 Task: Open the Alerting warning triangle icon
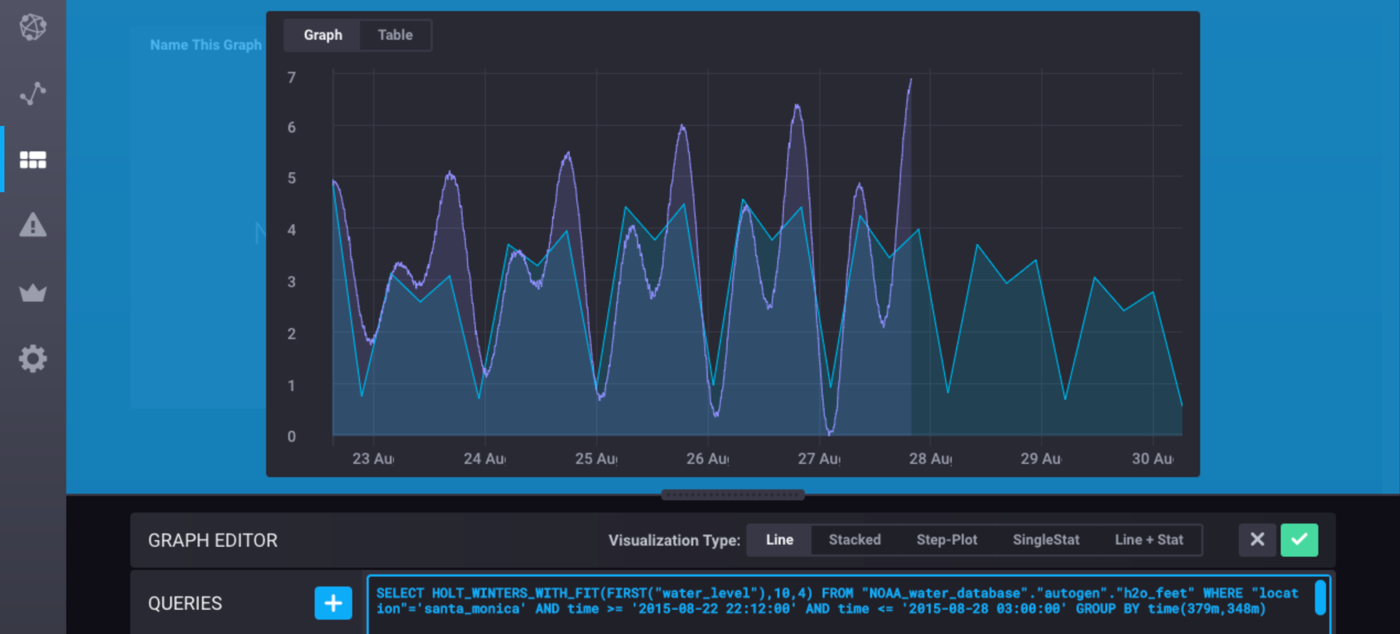pos(33,225)
